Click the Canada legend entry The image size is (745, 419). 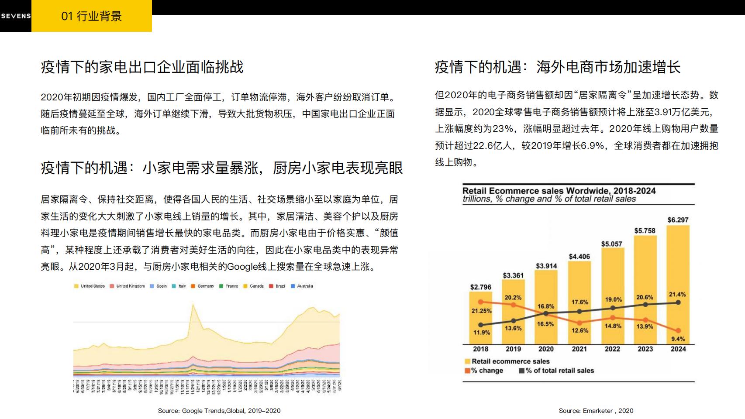pos(254,286)
